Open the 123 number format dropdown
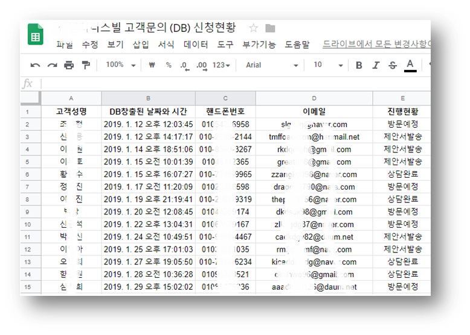Viewport: 470px width, 335px height. point(221,65)
